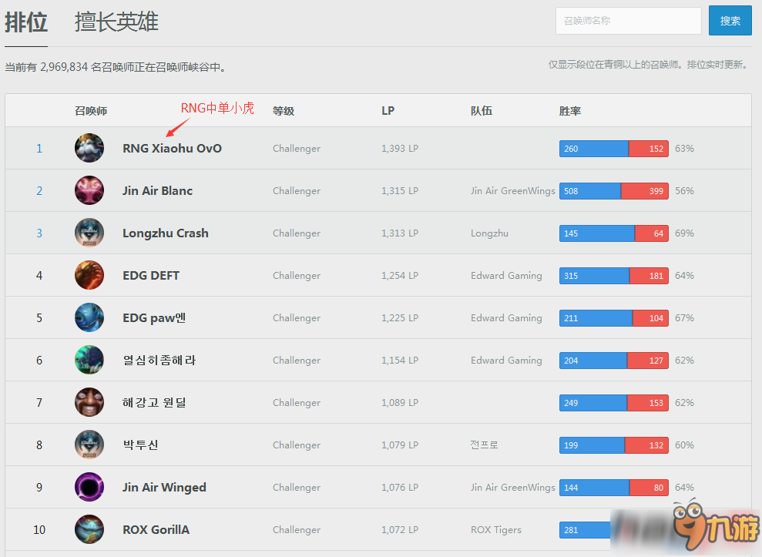View the 박투신 summoner page
762x557 pixels.
(140, 445)
